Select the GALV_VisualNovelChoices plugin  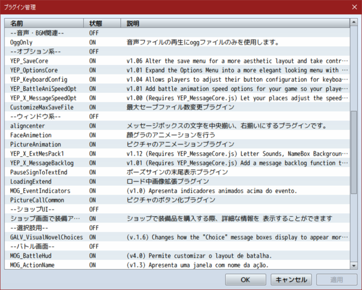[x=177, y=237]
